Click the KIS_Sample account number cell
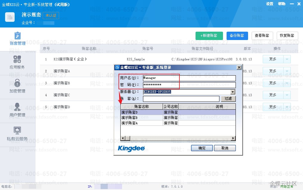303x190 pixels. (x=136, y=59)
